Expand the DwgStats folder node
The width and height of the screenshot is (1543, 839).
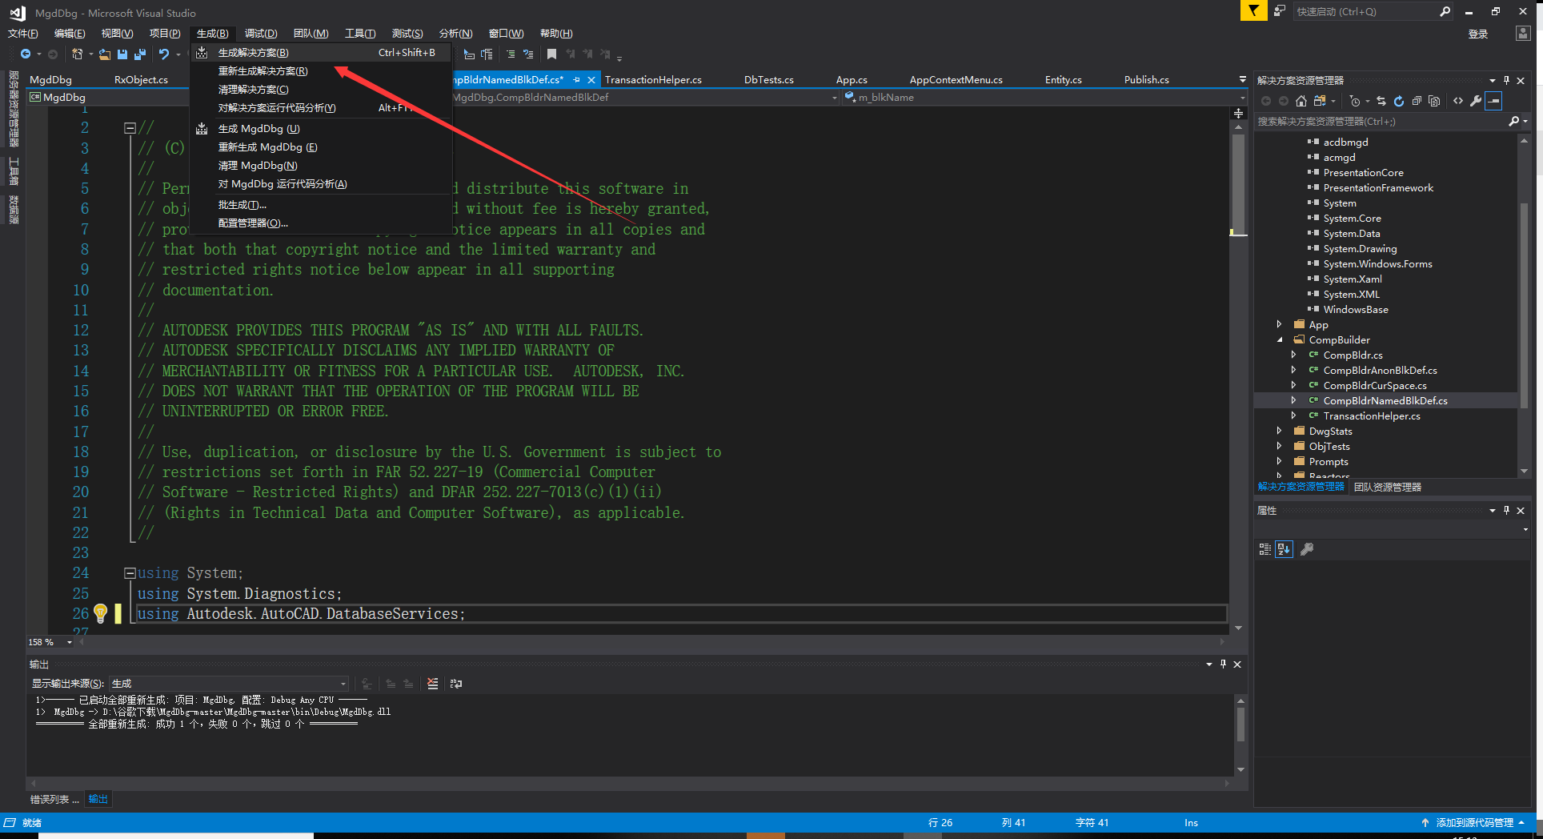[1279, 431]
